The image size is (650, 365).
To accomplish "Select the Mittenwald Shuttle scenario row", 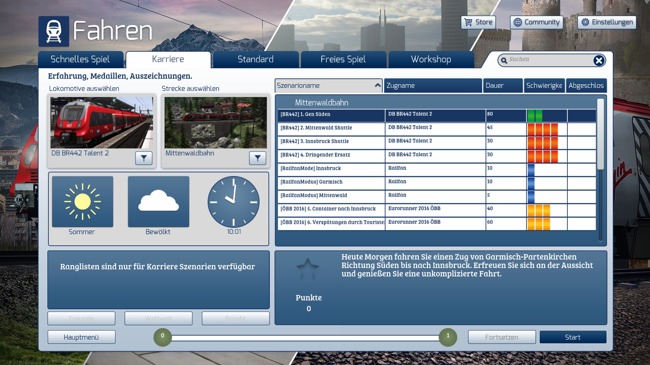I will 331,128.
